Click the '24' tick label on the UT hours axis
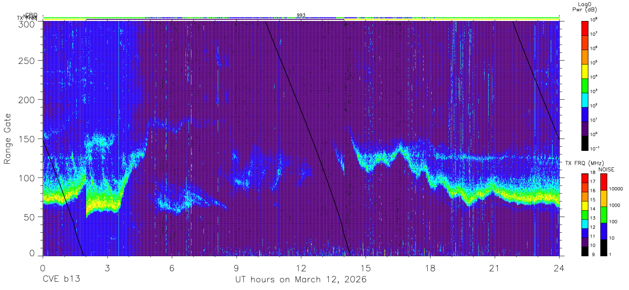This screenshot has width=629, height=290. tap(559, 268)
